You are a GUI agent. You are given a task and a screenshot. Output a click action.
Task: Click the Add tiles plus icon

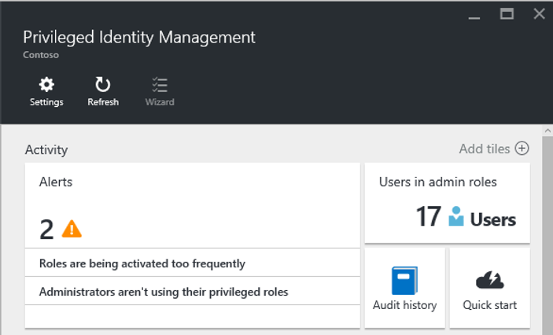[522, 148]
